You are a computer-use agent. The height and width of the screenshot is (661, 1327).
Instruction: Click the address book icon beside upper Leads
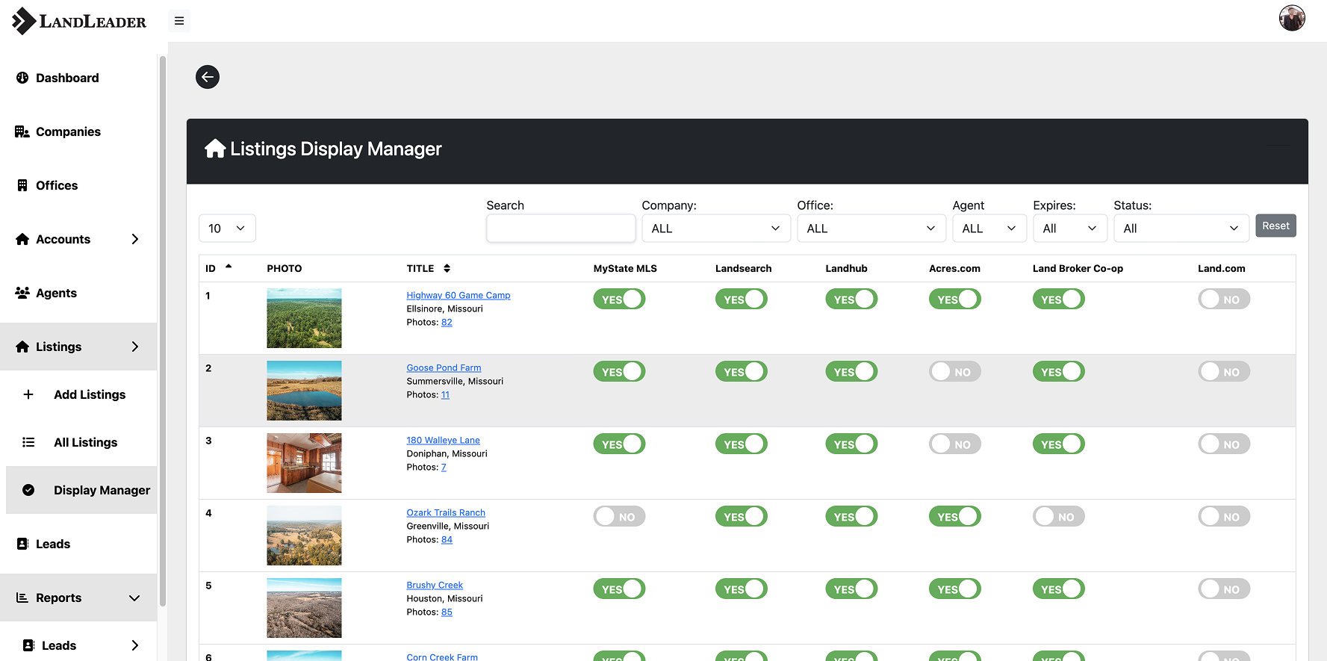22,544
